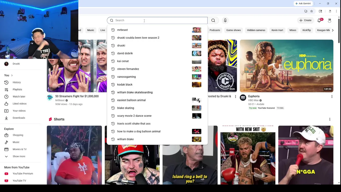
Task: Choose scary movie 2 dance scene
Action: [x=157, y=116]
